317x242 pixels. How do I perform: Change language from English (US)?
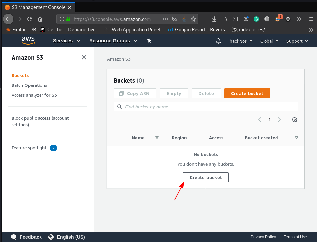(x=66, y=237)
